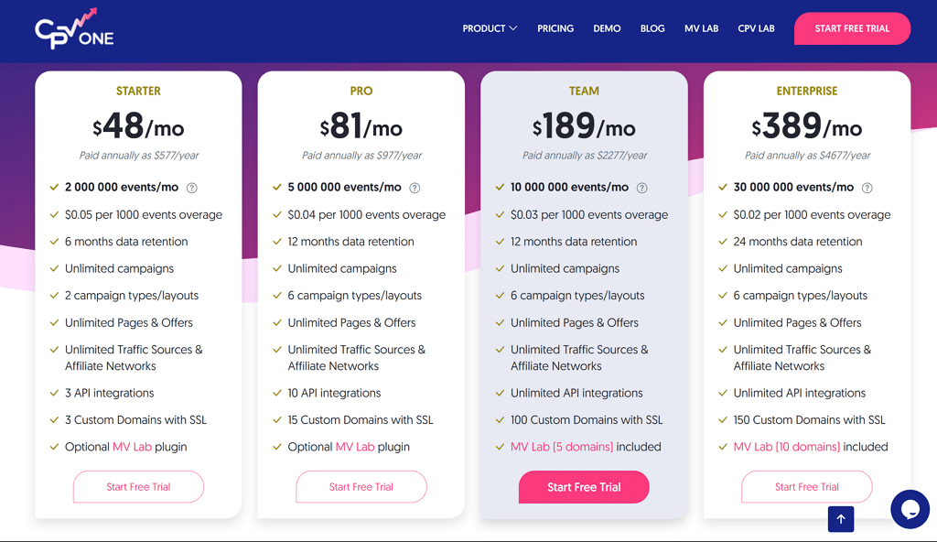The height and width of the screenshot is (542, 937).
Task: Click help icon beside 10 000 000 events/mo
Action: click(641, 188)
